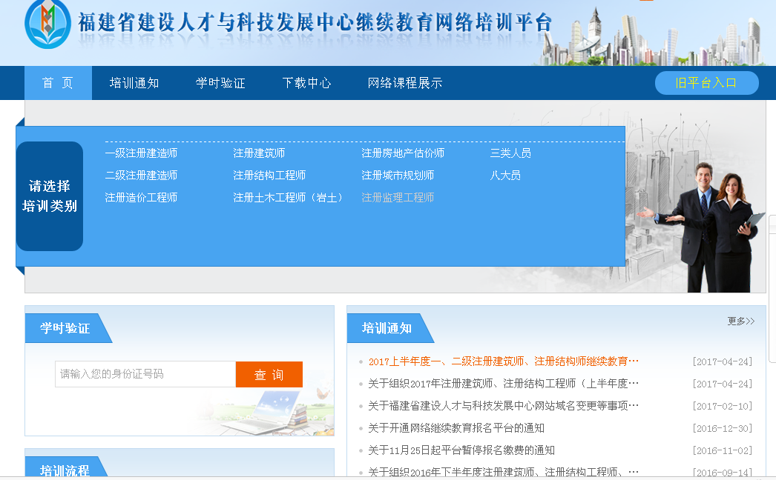Screen dimensions: 776x480
Task: Open 网络课程展示 menu item
Action: click(x=405, y=83)
